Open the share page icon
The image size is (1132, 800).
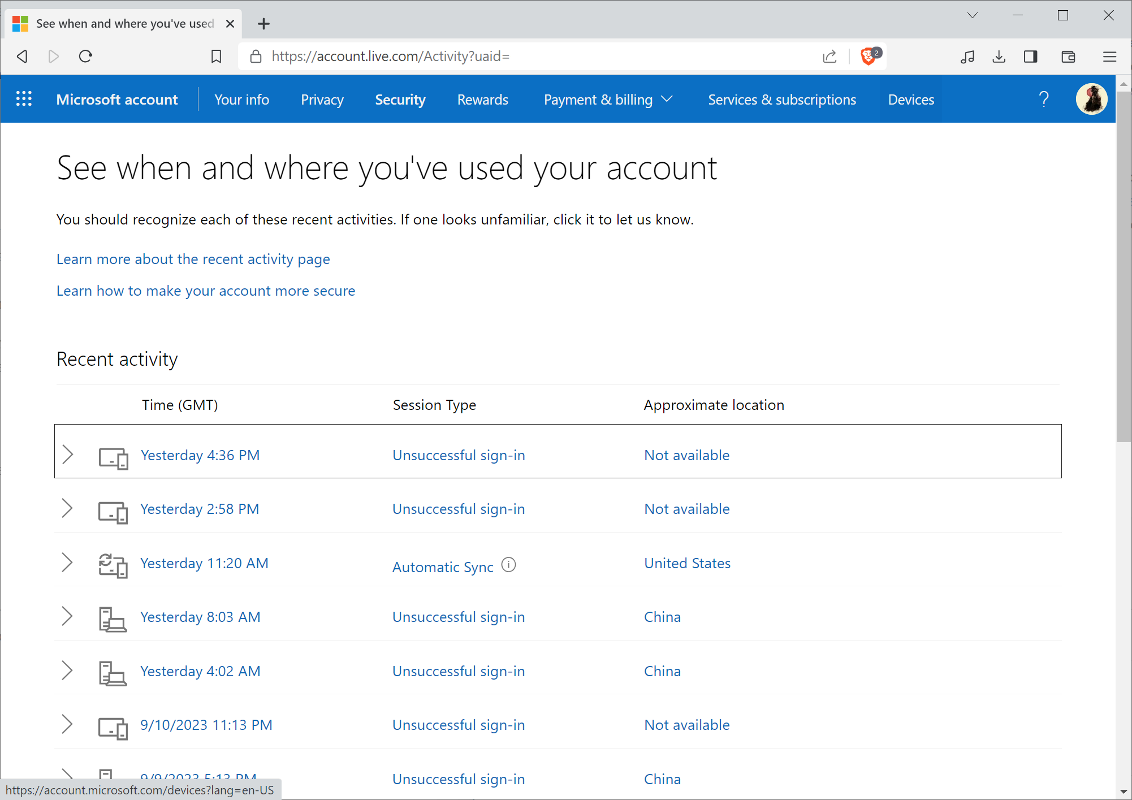click(829, 56)
